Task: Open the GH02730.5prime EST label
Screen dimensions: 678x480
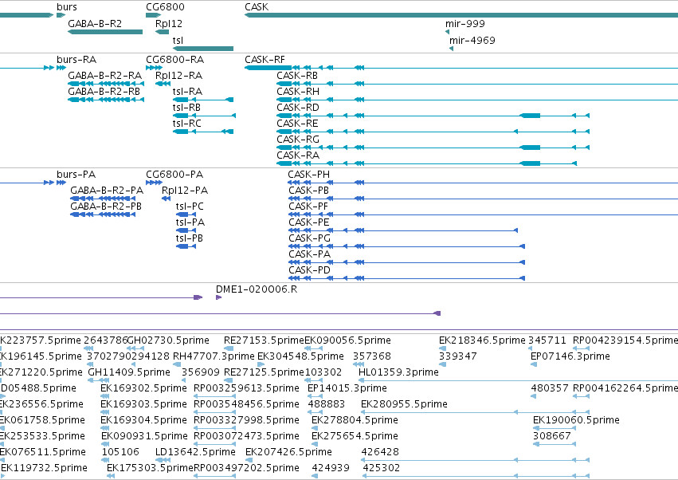Action: pyautogui.click(x=169, y=340)
